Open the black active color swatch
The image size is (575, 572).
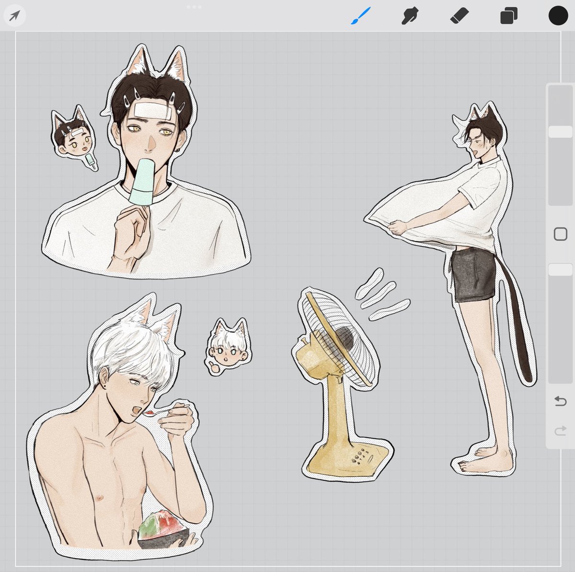(x=558, y=16)
